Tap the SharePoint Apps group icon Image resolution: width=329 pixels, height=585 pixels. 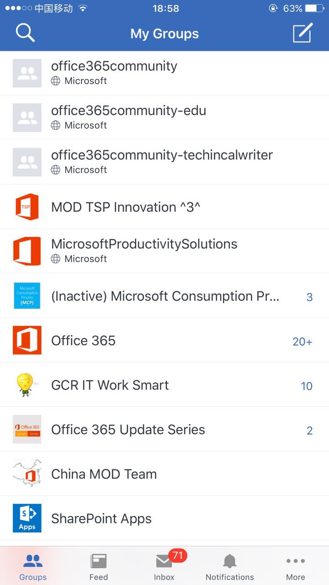click(x=27, y=518)
